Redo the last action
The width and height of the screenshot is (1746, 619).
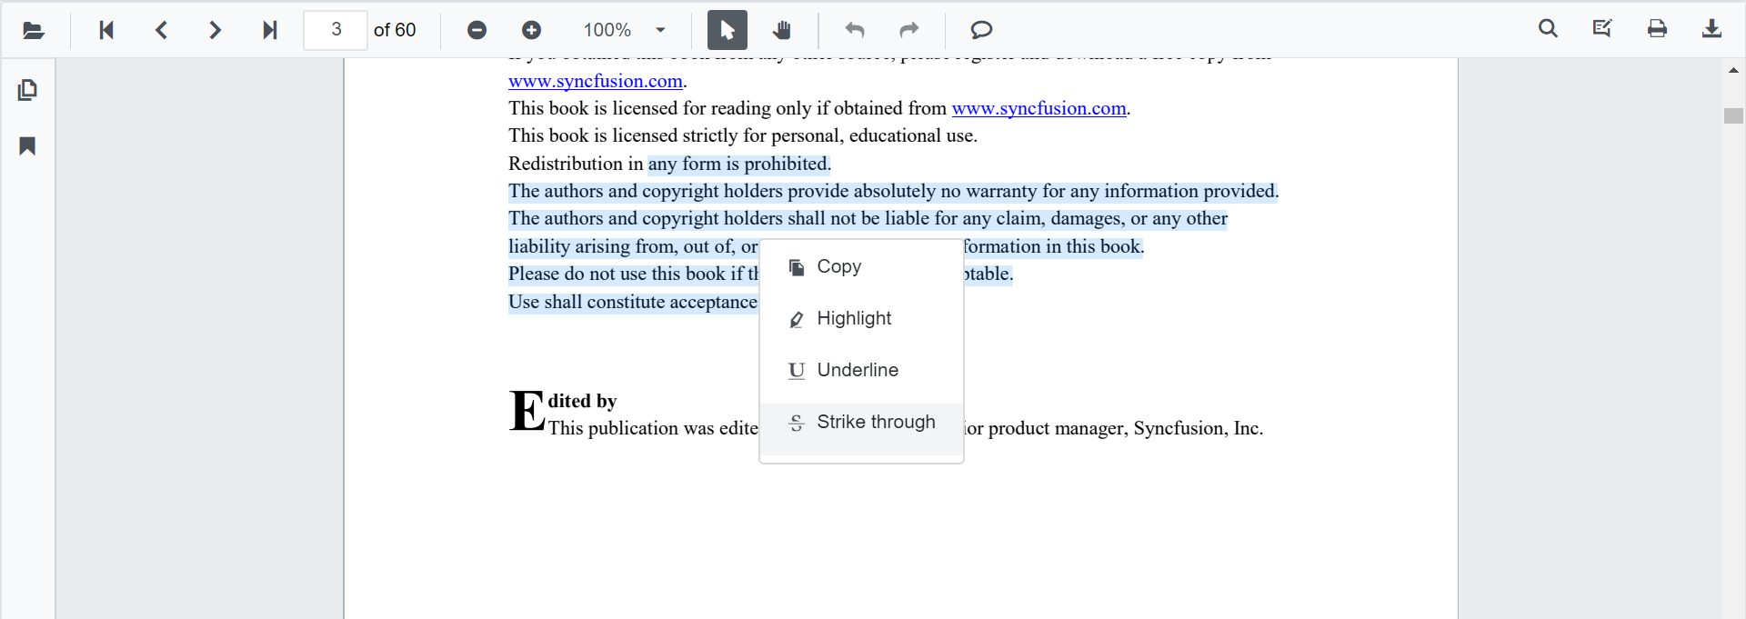pos(909,30)
